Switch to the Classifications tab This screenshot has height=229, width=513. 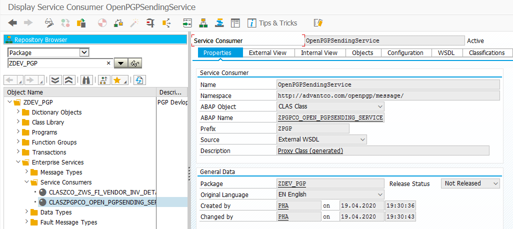[x=487, y=52]
